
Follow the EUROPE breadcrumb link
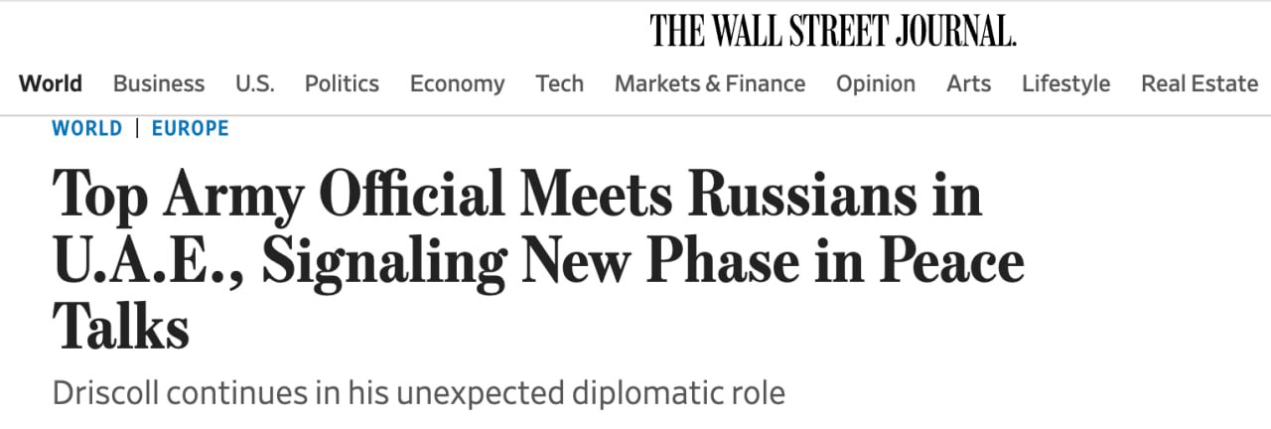tap(191, 128)
